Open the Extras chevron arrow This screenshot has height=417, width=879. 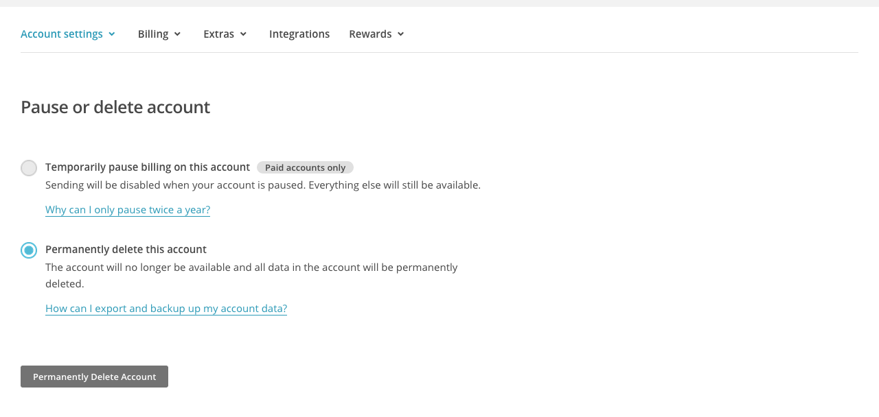243,34
